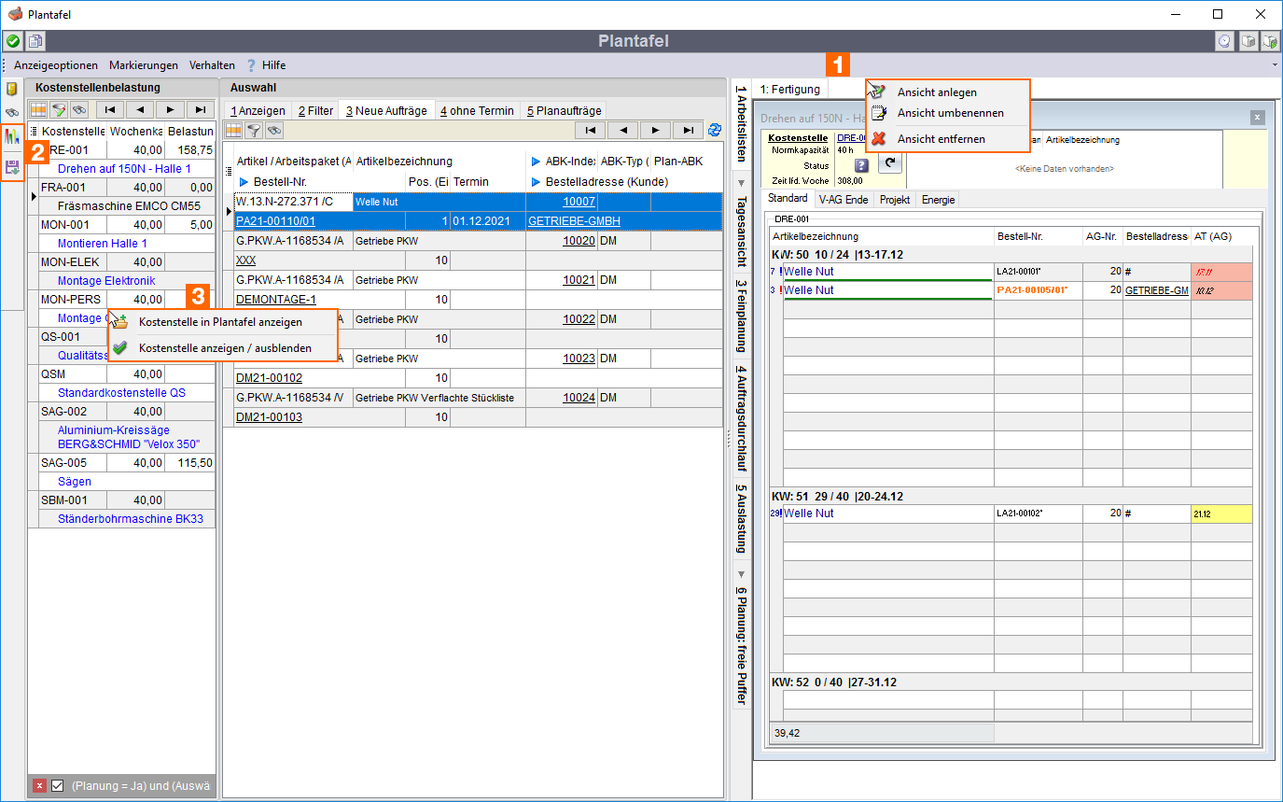Open the V-AG Ende tab

coord(844,200)
